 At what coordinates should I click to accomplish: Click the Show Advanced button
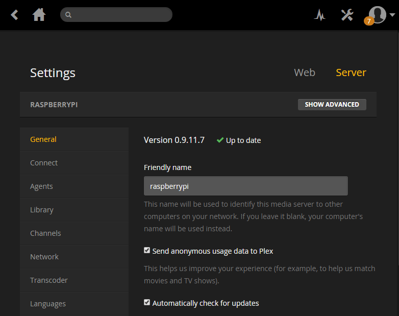click(x=332, y=104)
